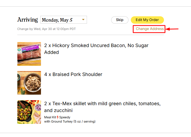This screenshot has width=191, height=137.
Task: Click the Arriving heading
Action: (x=28, y=20)
